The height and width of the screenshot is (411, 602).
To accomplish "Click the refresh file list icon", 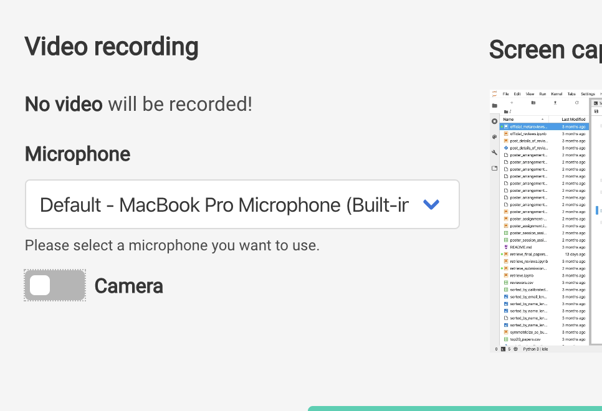I will coord(576,103).
